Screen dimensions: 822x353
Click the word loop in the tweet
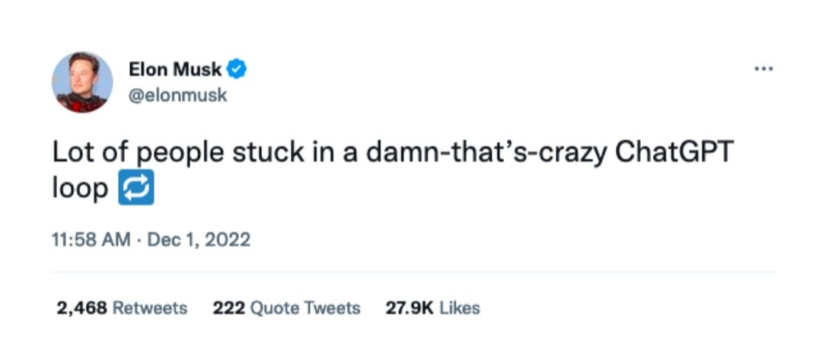pyautogui.click(x=80, y=189)
